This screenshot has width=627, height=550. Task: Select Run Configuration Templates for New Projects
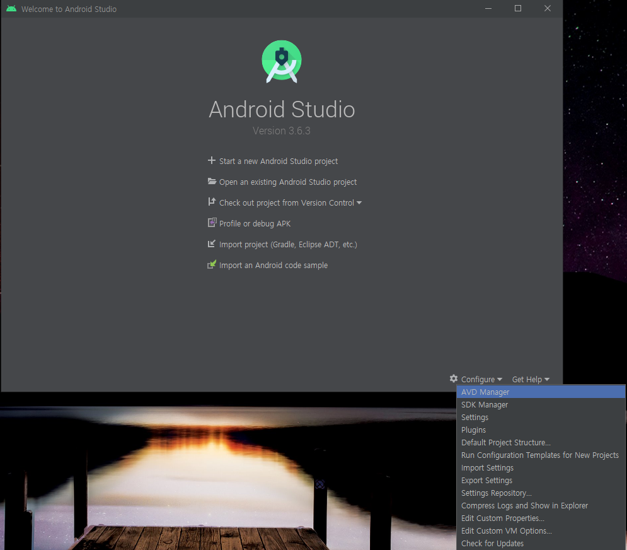tap(541, 455)
